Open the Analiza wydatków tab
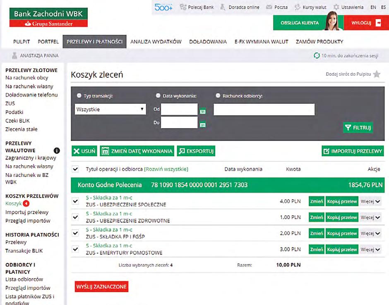The image size is (389, 305). pyautogui.click(x=156, y=42)
